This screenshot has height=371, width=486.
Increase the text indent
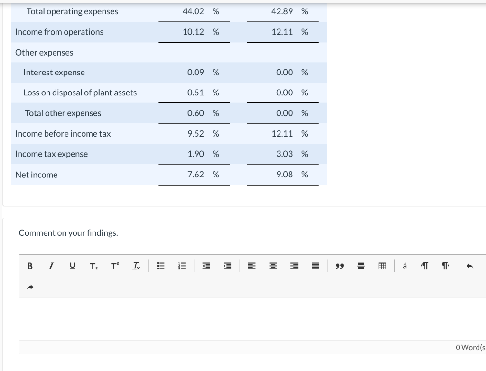click(x=227, y=266)
